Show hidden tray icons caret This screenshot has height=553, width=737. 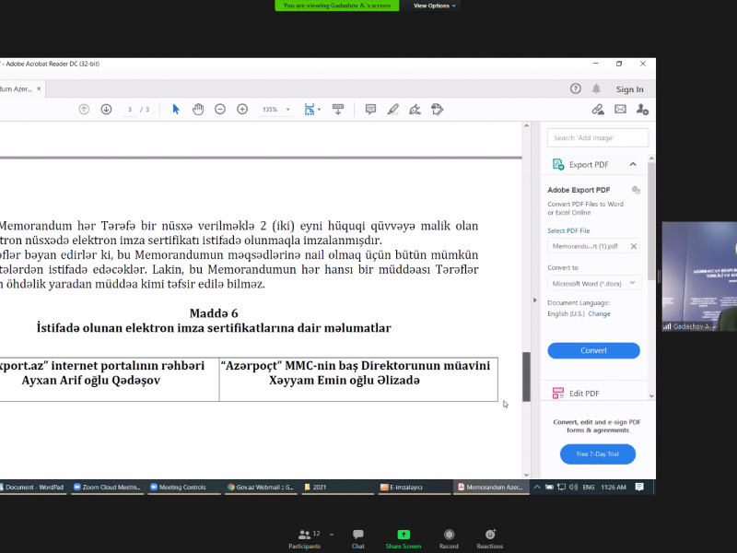pyautogui.click(x=537, y=488)
